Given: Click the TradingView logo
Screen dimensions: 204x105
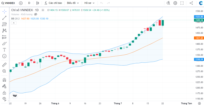Looking at the screenshot, I should [15, 96].
